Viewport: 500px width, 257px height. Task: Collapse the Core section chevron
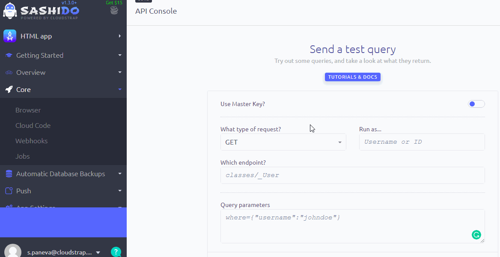point(120,89)
